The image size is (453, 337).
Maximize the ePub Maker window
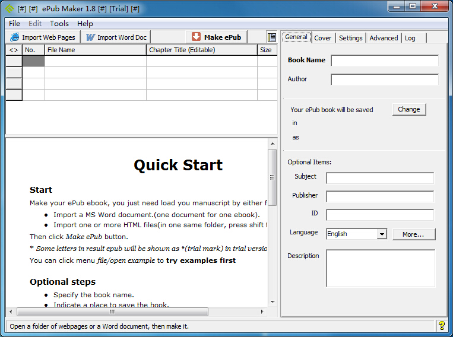(x=413, y=7)
